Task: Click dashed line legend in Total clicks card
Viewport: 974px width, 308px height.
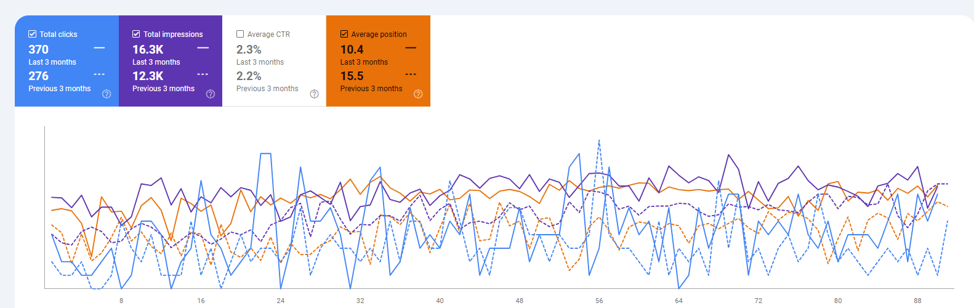Action: pyautogui.click(x=99, y=75)
